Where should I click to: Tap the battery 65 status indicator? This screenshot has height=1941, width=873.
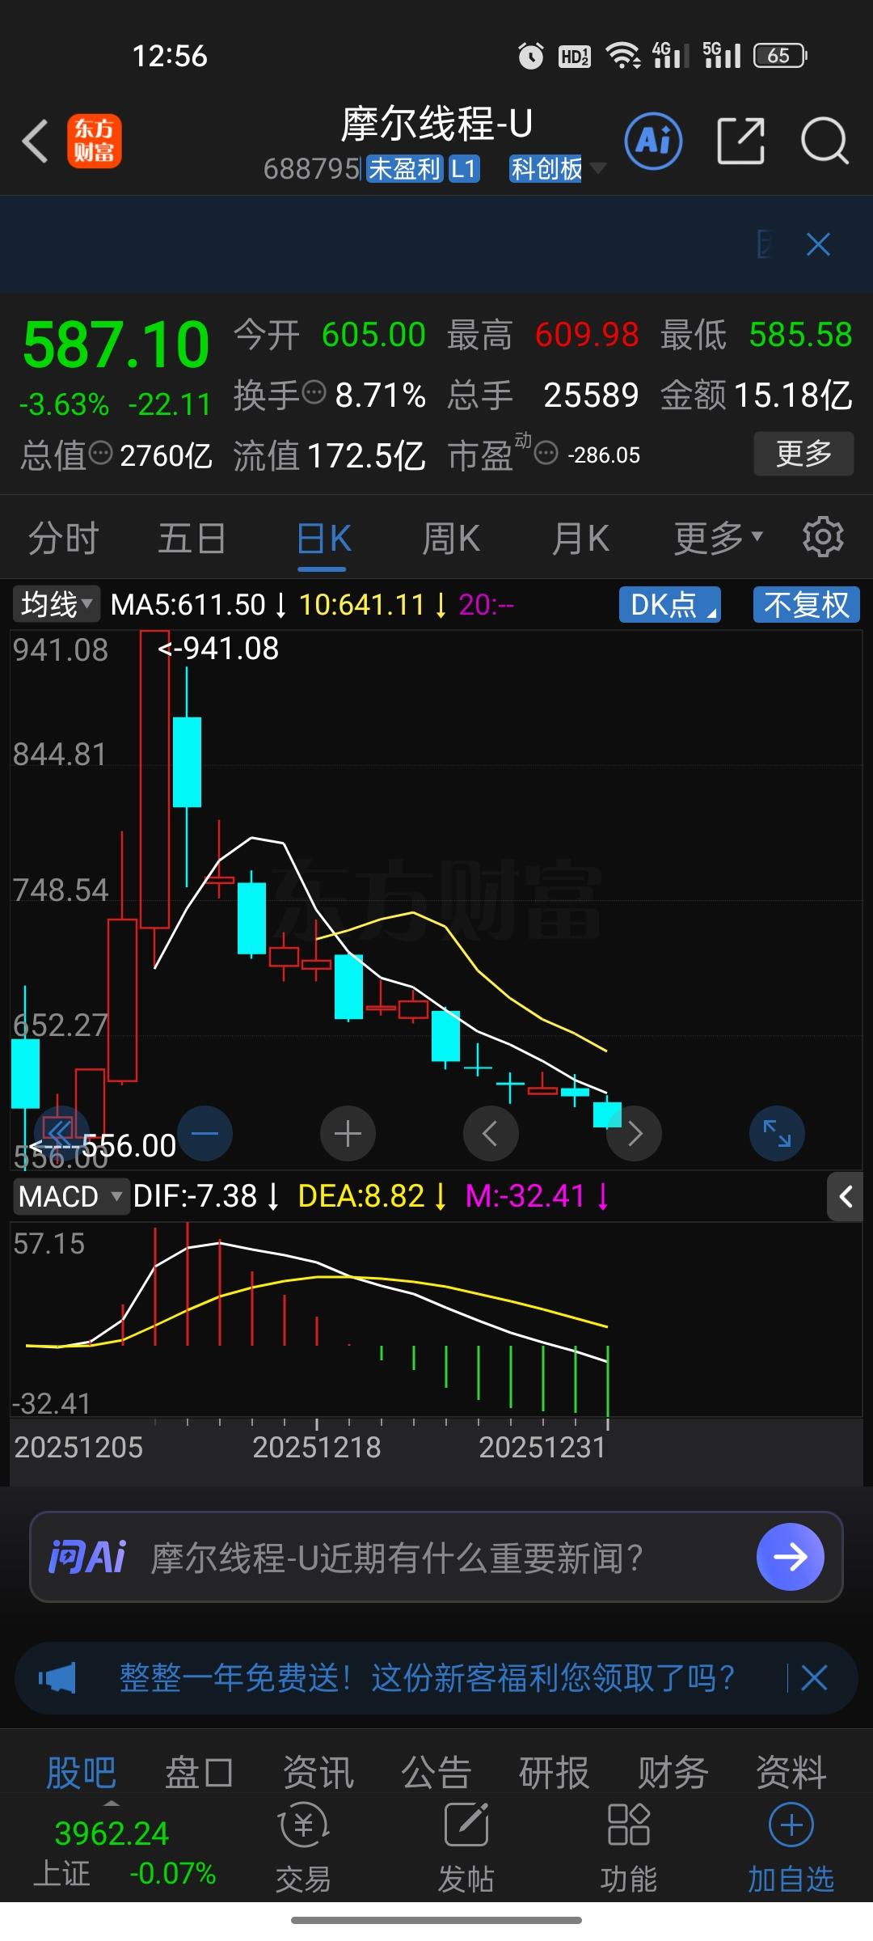[x=780, y=56]
